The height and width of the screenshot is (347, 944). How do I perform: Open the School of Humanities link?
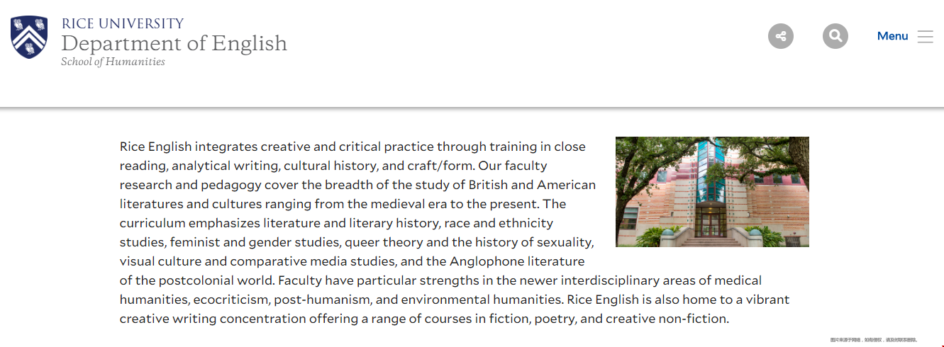113,62
